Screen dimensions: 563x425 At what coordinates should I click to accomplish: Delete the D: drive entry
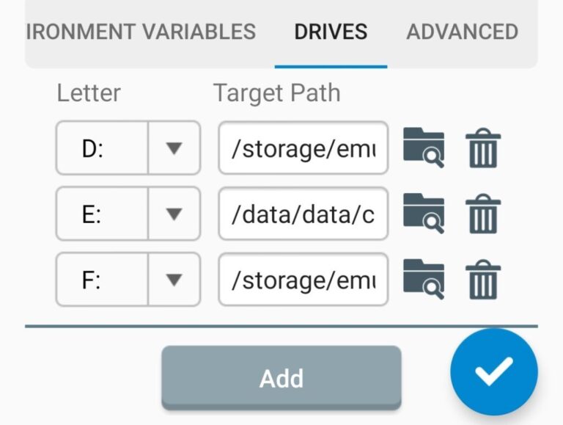point(483,148)
